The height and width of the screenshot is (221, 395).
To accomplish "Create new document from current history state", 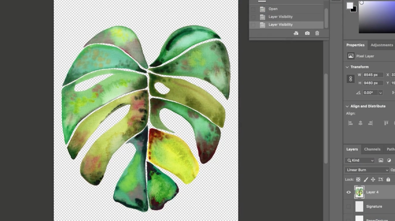I will tap(296, 33).
